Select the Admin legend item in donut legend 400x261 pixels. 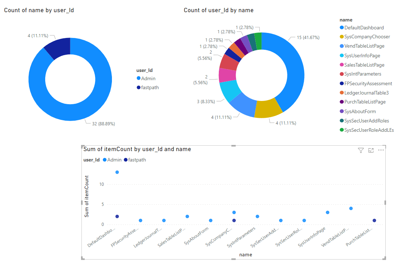[146, 78]
